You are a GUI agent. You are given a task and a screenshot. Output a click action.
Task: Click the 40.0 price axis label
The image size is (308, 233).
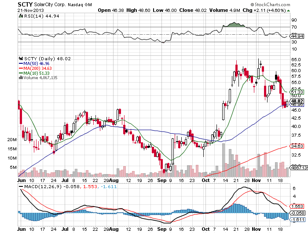296,127
